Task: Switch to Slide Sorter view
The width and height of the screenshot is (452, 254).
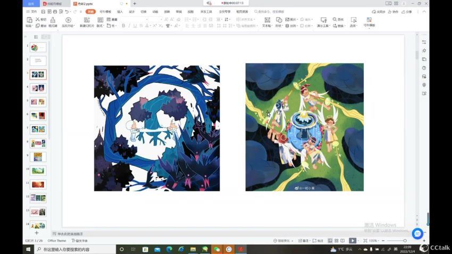Action: pyautogui.click(x=337, y=241)
